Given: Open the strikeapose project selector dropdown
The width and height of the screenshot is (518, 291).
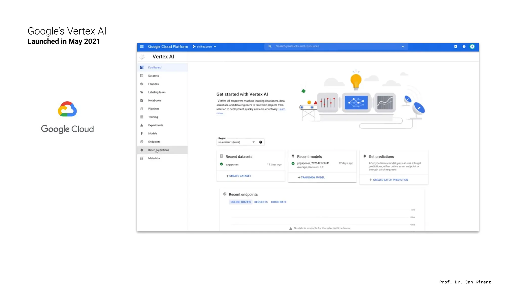Looking at the screenshot, I should (x=204, y=47).
